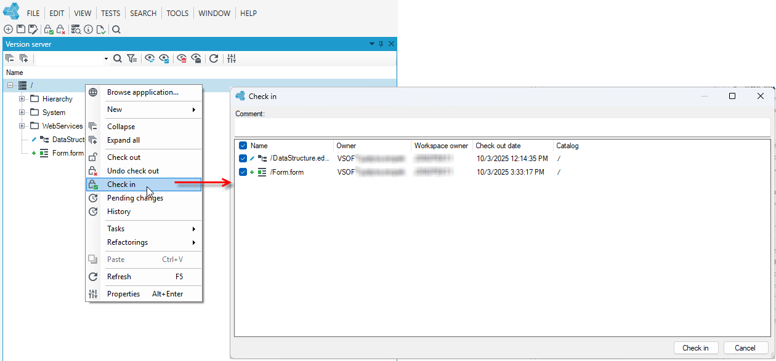Open the Version server toolbar combo dropdown

106,58
